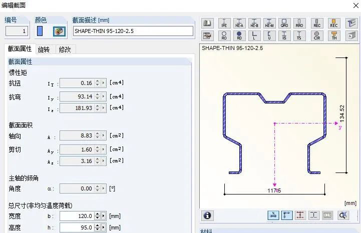Toggle stress points display button
Screen dimensions: 361x233
pos(300,215)
